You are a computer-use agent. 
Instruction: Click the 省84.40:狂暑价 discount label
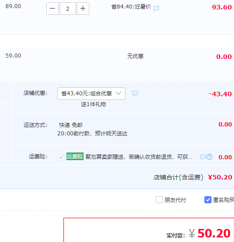131,7
